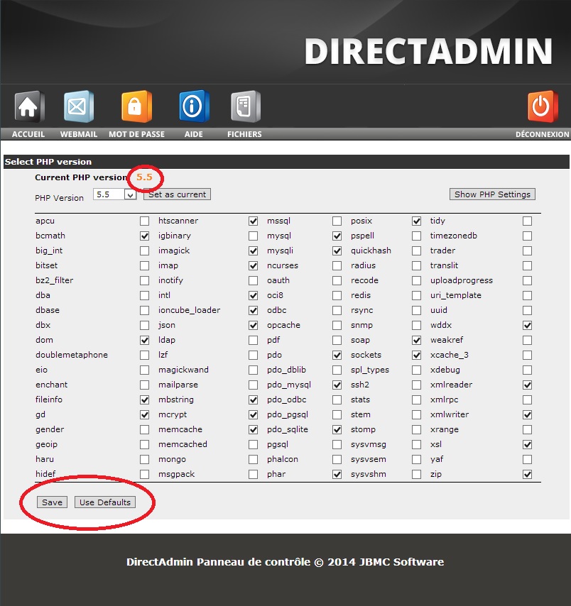Uncheck the zip checkbox
The image size is (571, 606).
pos(527,474)
